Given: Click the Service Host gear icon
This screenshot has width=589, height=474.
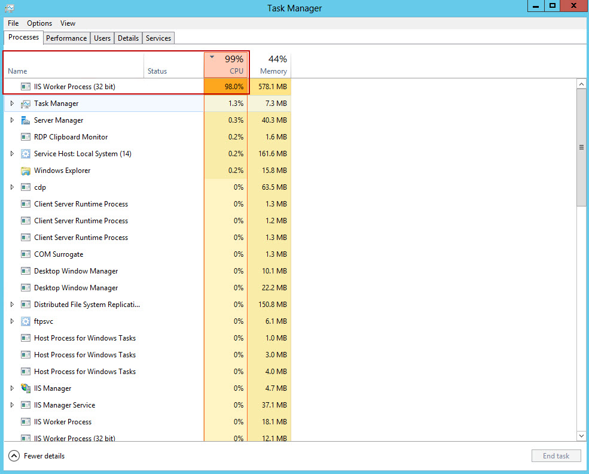Looking at the screenshot, I should 25,154.
